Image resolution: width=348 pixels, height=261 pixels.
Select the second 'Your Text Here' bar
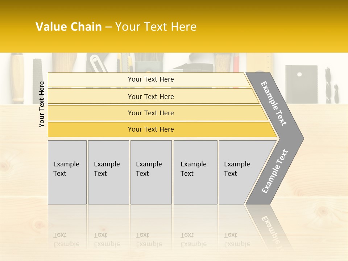click(154, 96)
